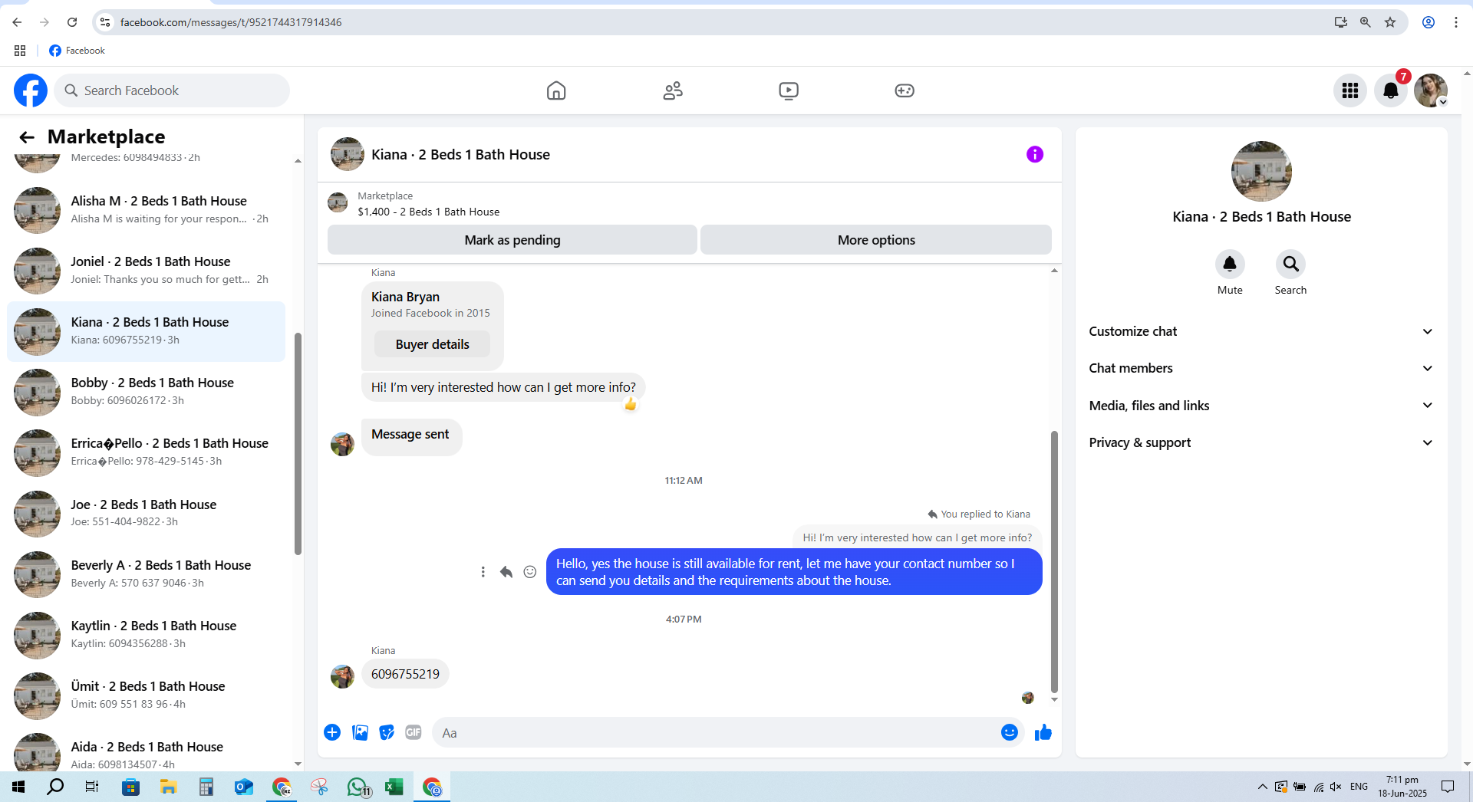The width and height of the screenshot is (1473, 802).
Task: Click the browser address bar URL
Action: click(231, 22)
